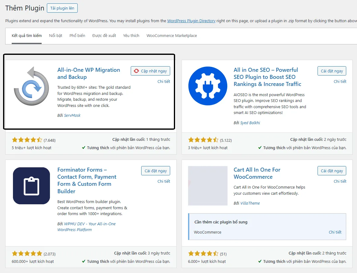Viewport: 357px width, 273px height.
Task: Click the Forminator Forms clipboard icon
Action: pyautogui.click(x=31, y=186)
